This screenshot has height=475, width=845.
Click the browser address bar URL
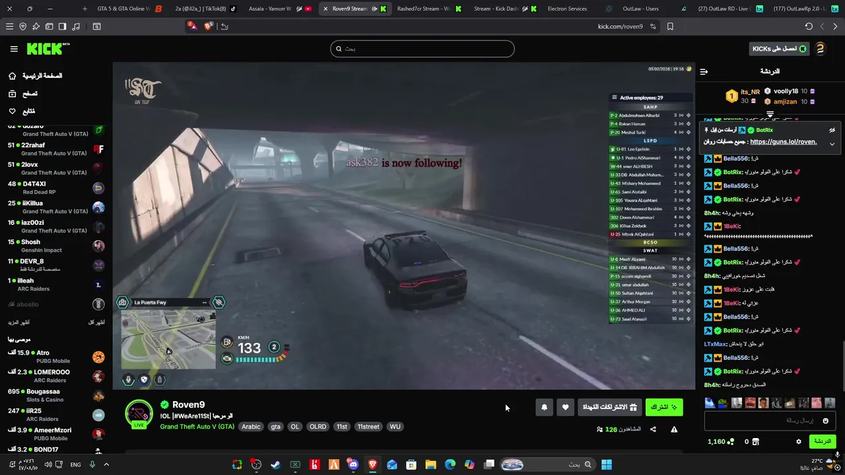(x=620, y=26)
